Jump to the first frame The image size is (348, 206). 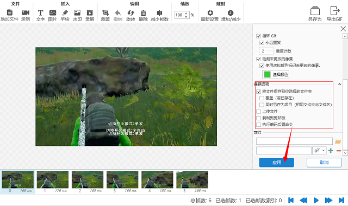pos(291,200)
